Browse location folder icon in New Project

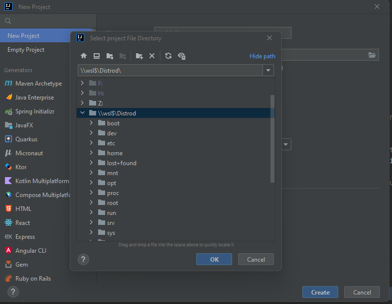pos(372,55)
